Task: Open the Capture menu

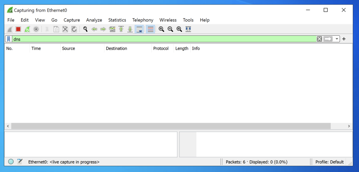Action: click(72, 20)
